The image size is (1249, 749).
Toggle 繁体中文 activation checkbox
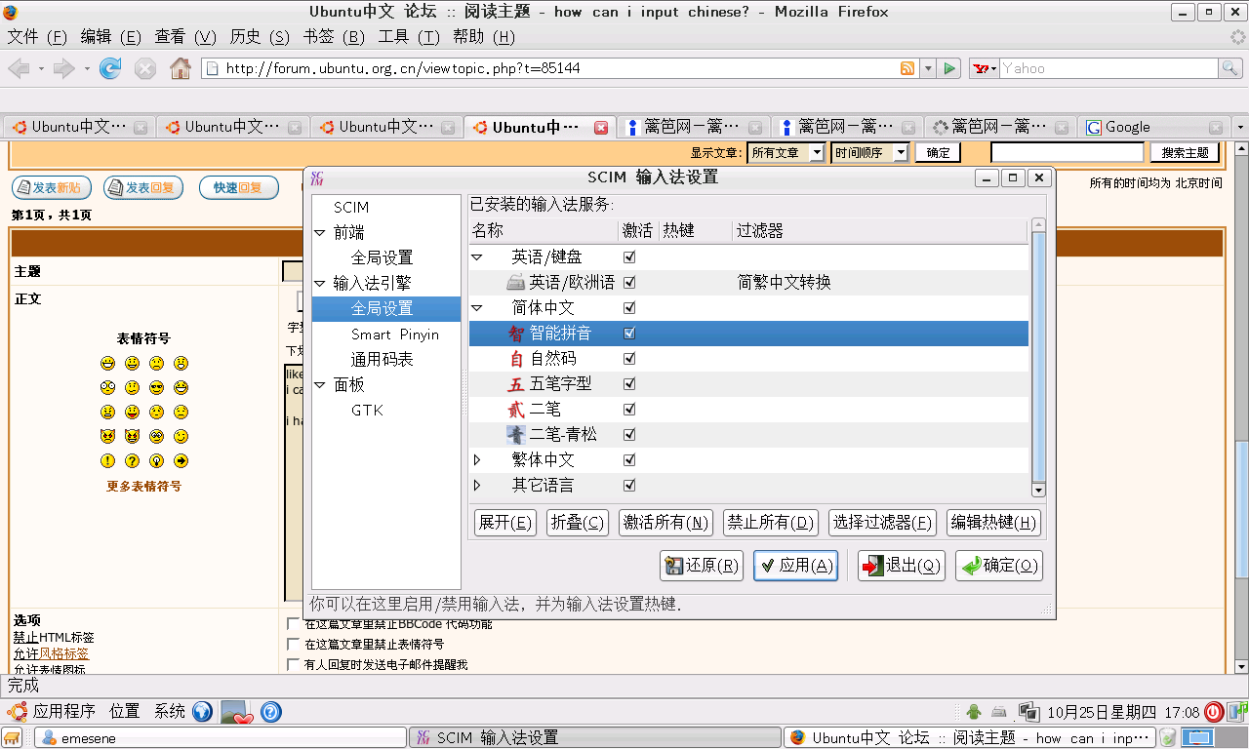[629, 460]
